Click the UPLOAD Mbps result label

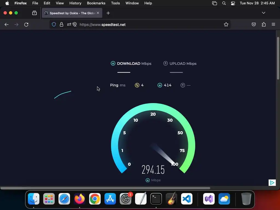coord(183,63)
